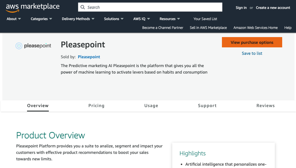Click the Save to list link

(x=252, y=53)
